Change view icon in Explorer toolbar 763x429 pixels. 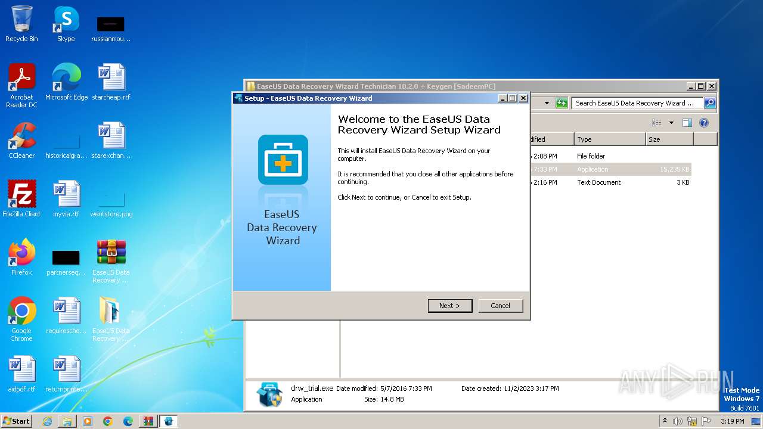[x=657, y=123]
